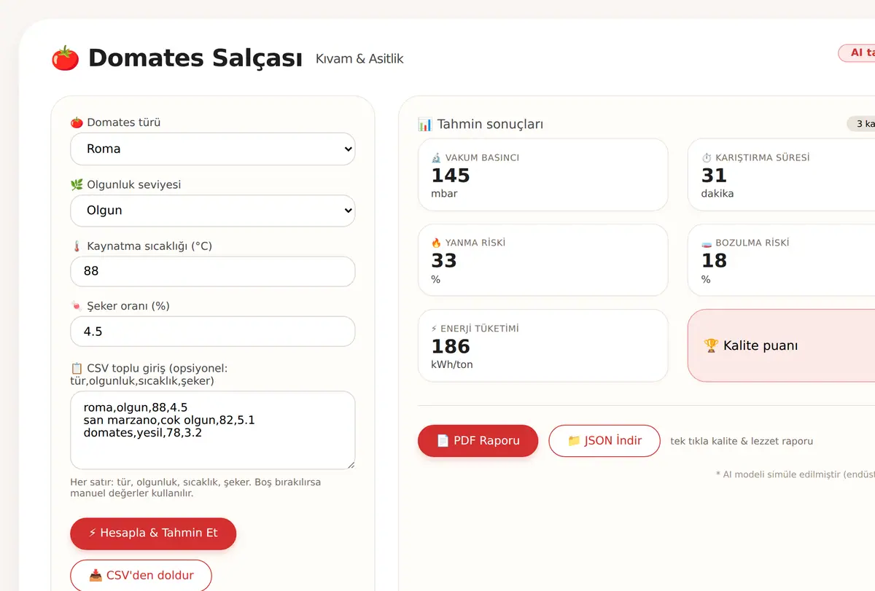875x591 pixels.
Task: Click the 'Her satır: tür, olgunluk' hint text
Action: [x=195, y=488]
